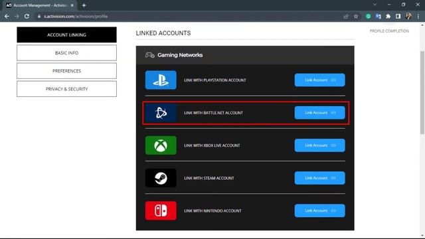This screenshot has width=425, height=239.
Task: Open the Chrome profile avatar
Action: click(408, 16)
